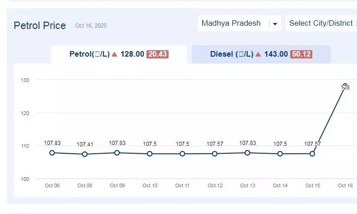The image size is (357, 214).
Task: Select the Oct 10 chart data point
Action: click(x=150, y=154)
